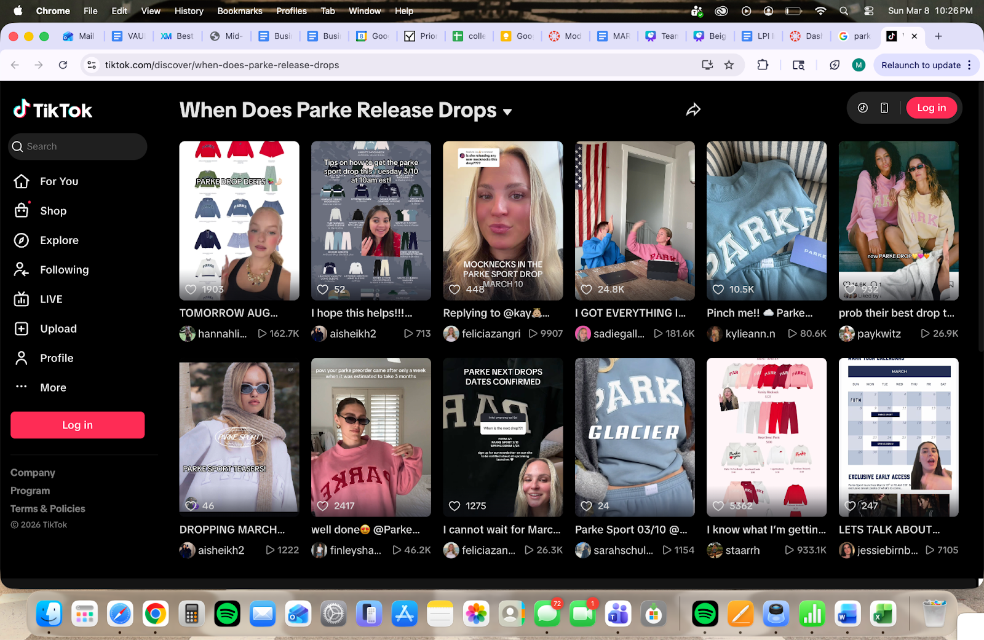
Task: Open Chrome profile avatar M
Action: point(859,65)
